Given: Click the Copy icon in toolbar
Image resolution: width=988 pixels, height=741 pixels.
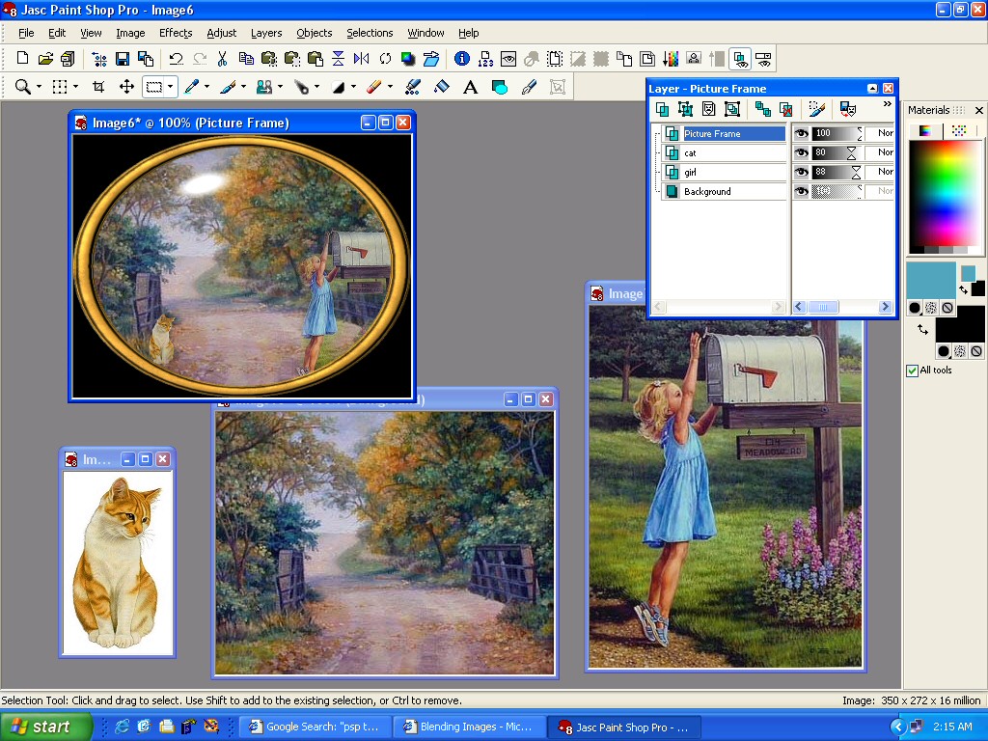Looking at the screenshot, I should (x=246, y=59).
